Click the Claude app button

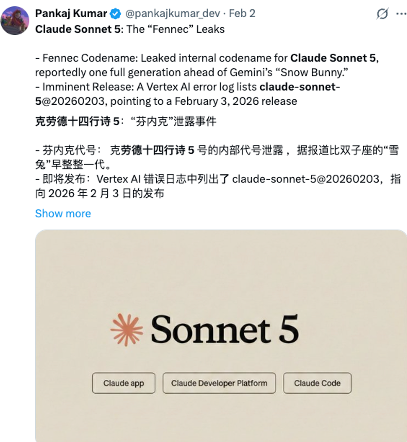click(124, 383)
